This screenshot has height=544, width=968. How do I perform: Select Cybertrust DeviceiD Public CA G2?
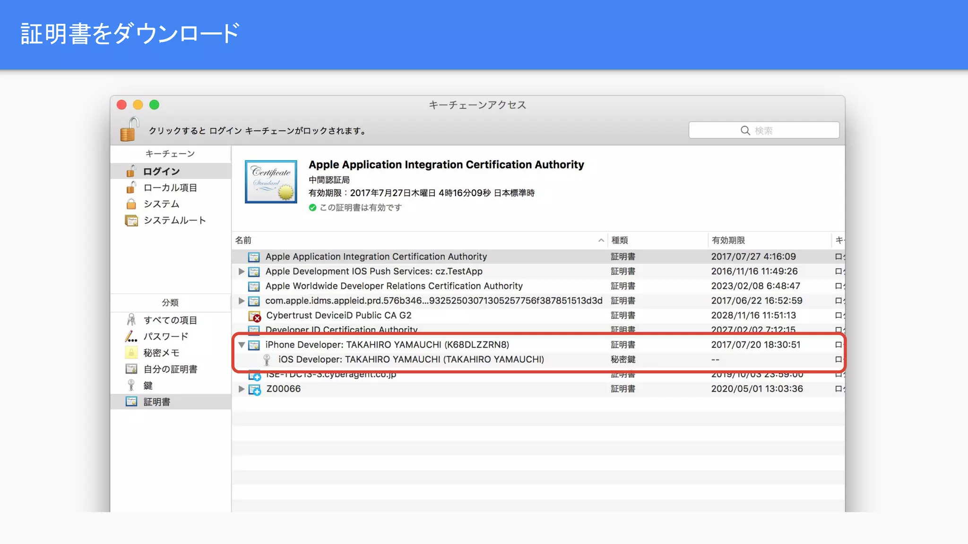point(338,315)
